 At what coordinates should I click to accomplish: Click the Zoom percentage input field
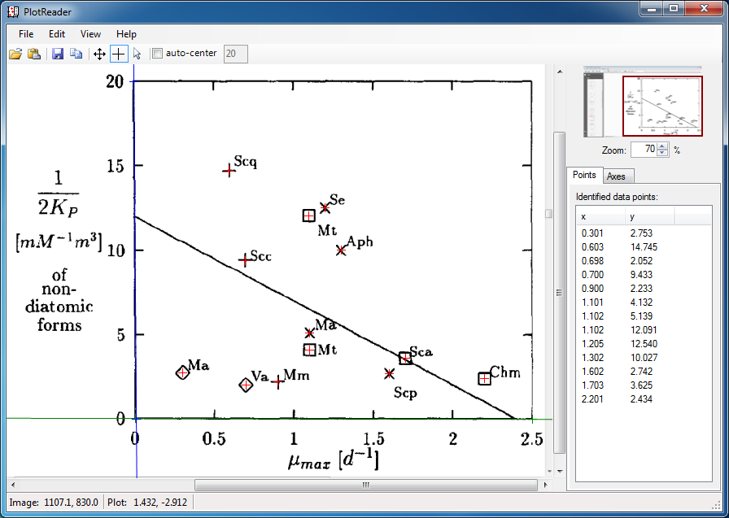tap(642, 150)
